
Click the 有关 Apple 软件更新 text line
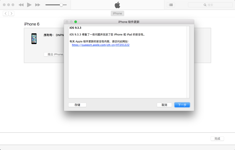click(x=99, y=41)
